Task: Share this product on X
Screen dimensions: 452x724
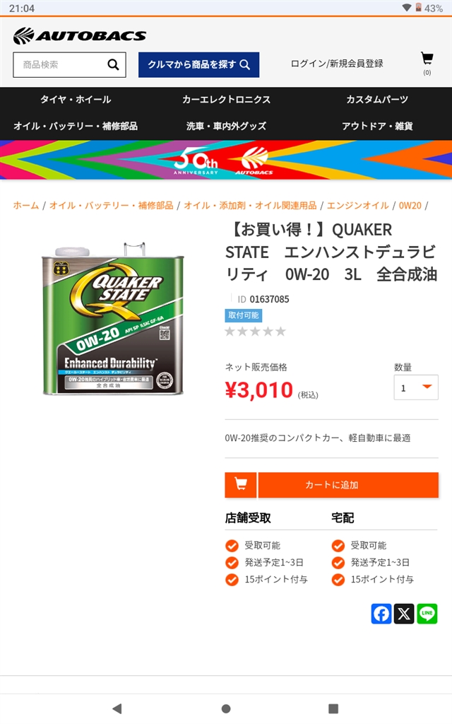Action: (x=404, y=614)
